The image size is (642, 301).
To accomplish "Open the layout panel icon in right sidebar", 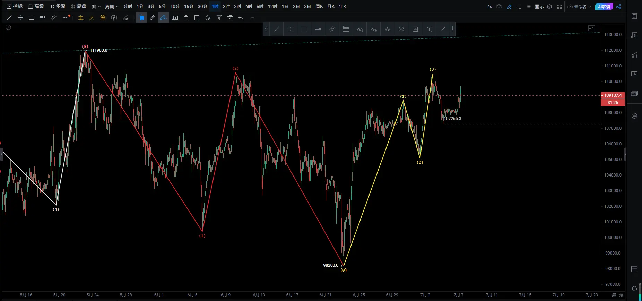I will coord(634,269).
